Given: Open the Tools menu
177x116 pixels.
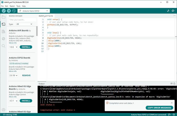Looking at the screenshot, I should click(x=18, y=6).
